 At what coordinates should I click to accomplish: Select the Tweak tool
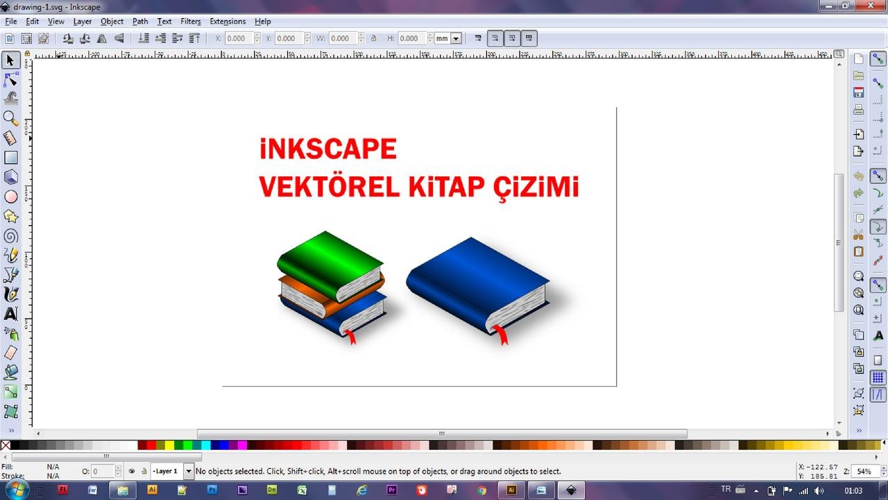coord(10,99)
